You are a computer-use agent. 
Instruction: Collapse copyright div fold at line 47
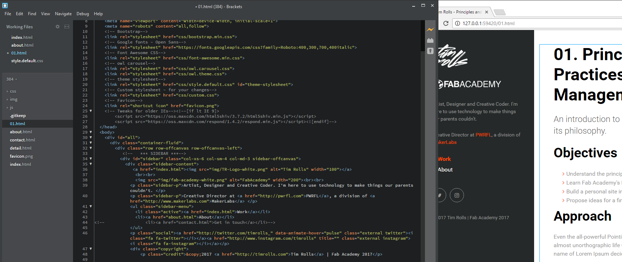coord(91,249)
